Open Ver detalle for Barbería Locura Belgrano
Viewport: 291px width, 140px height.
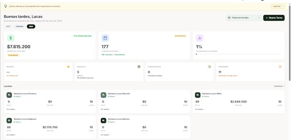click(x=11, y=135)
